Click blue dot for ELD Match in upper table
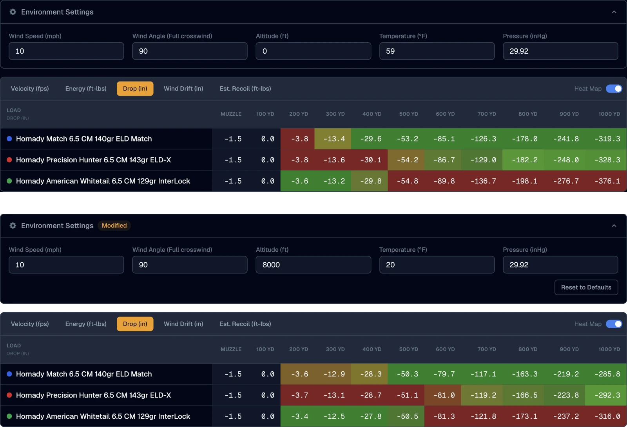Viewport: 627px width, 427px height. (x=9, y=139)
